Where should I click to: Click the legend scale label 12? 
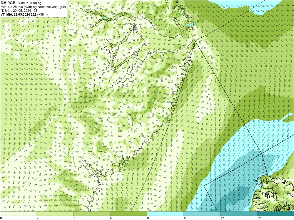pyautogui.click(x=222, y=218)
